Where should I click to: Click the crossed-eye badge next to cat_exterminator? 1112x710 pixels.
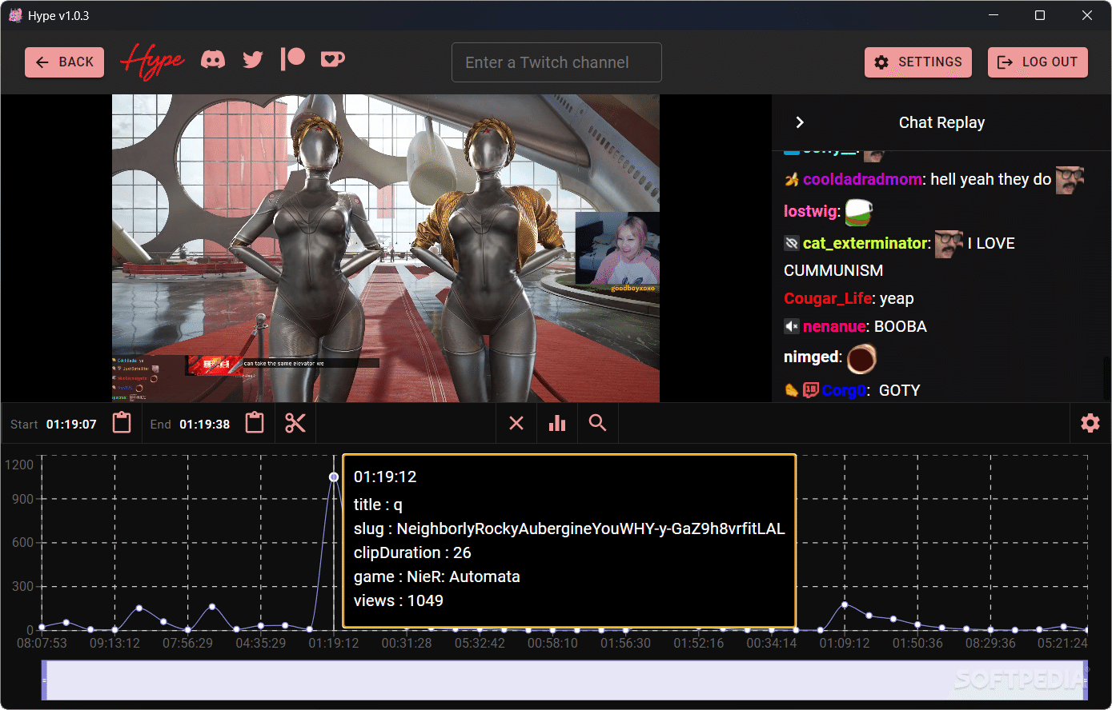[x=792, y=243]
